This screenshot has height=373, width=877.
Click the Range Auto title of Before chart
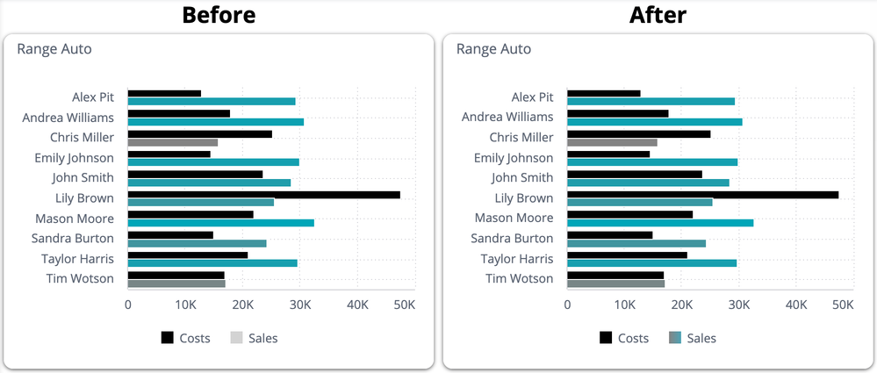point(54,49)
